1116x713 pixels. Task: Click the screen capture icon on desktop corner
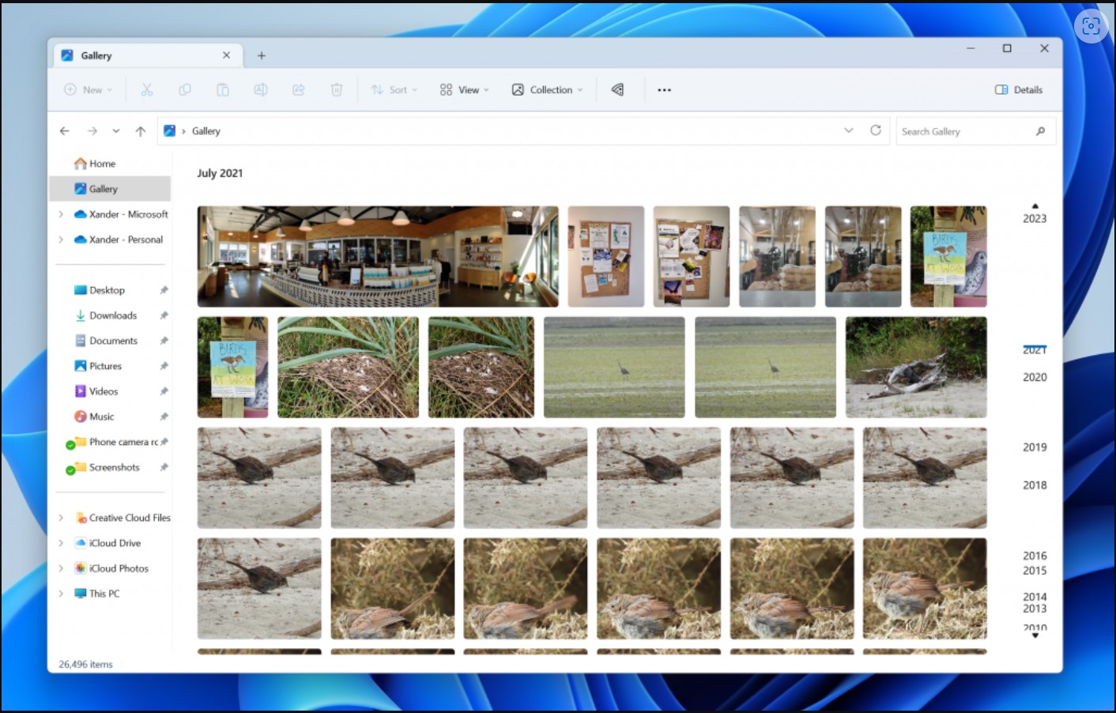click(x=1091, y=26)
